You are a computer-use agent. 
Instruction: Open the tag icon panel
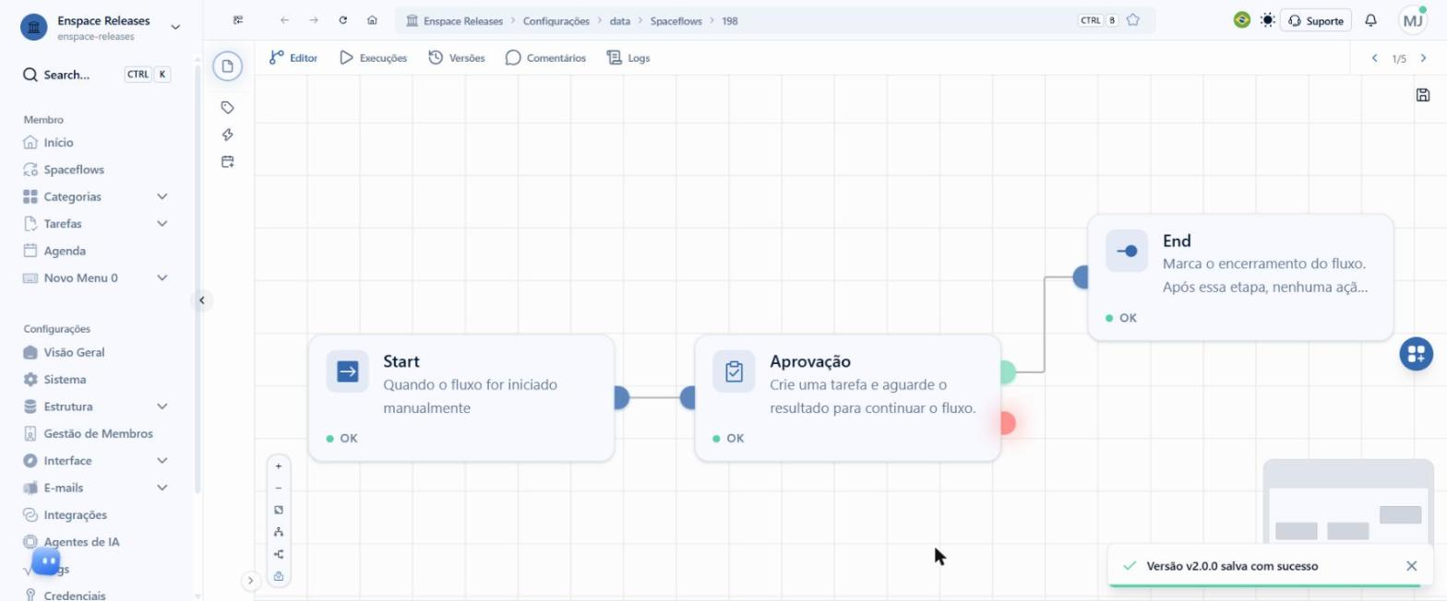[228, 107]
